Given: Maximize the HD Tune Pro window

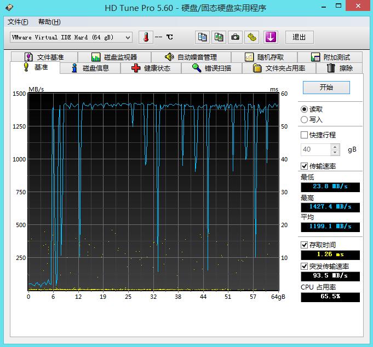Looking at the screenshot, I should (338, 5).
